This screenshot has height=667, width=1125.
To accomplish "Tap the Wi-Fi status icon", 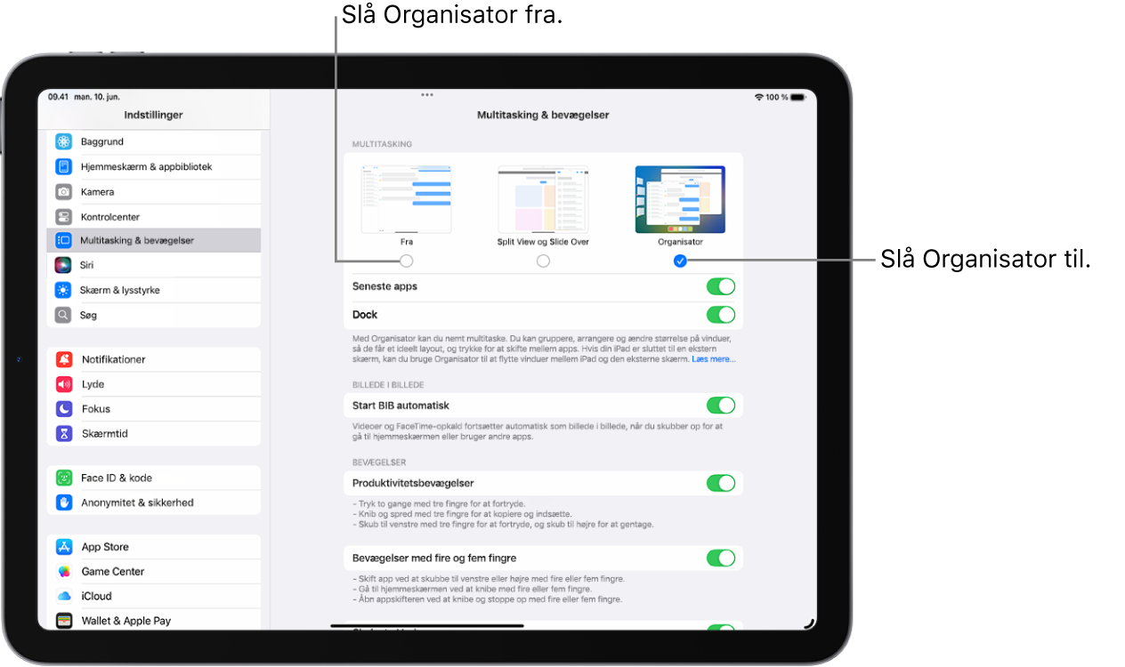I will coord(759,97).
